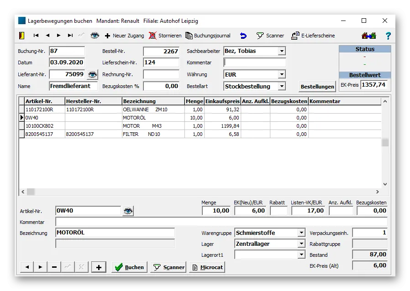Image resolution: width=410 pixels, height=291 pixels.
Task: Create a new entry via Neuer Zugang
Action: coord(122,36)
